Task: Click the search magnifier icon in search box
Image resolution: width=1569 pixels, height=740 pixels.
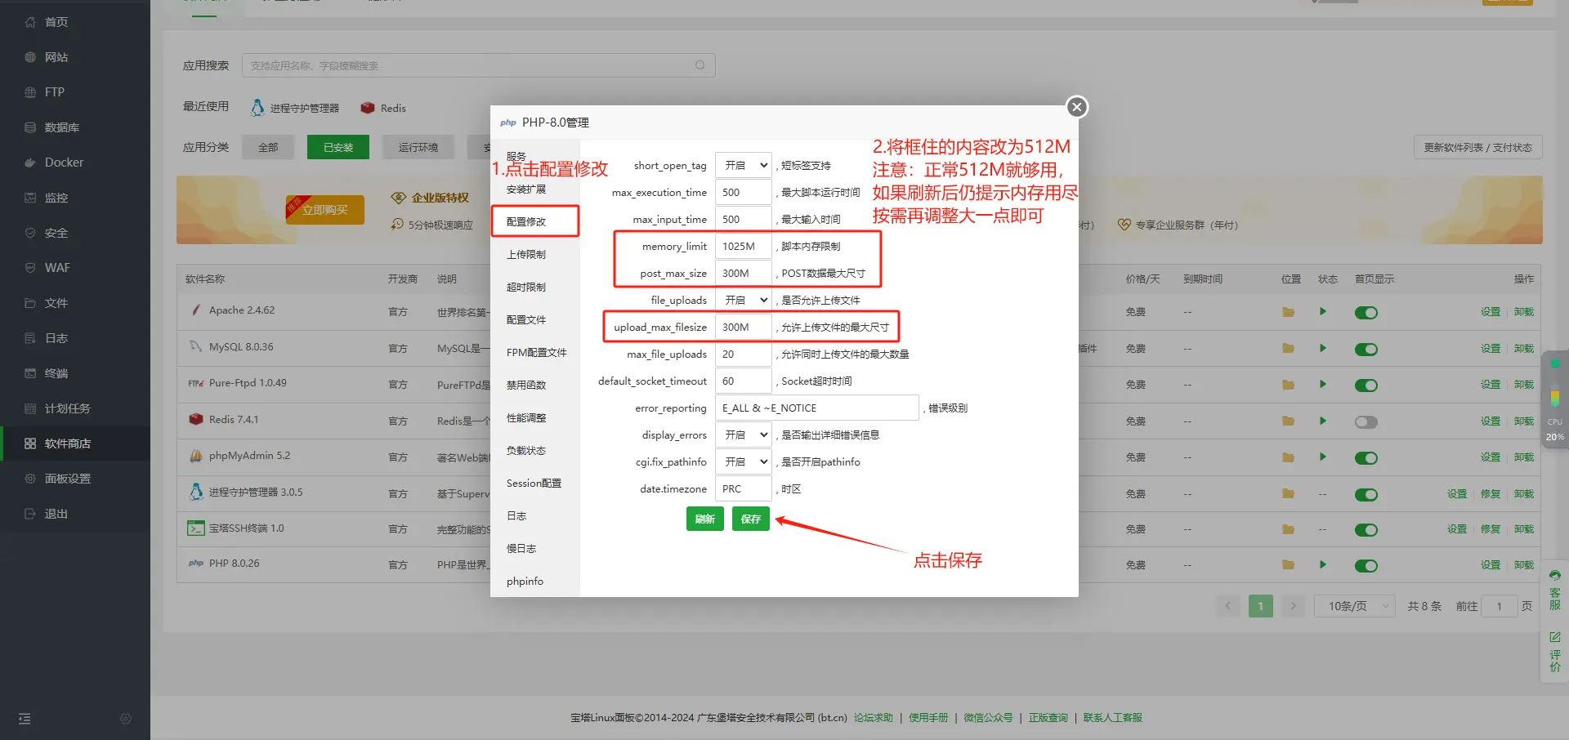Action: [700, 65]
